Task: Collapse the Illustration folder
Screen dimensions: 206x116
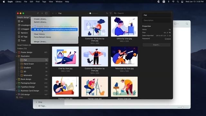Action: point(16,56)
